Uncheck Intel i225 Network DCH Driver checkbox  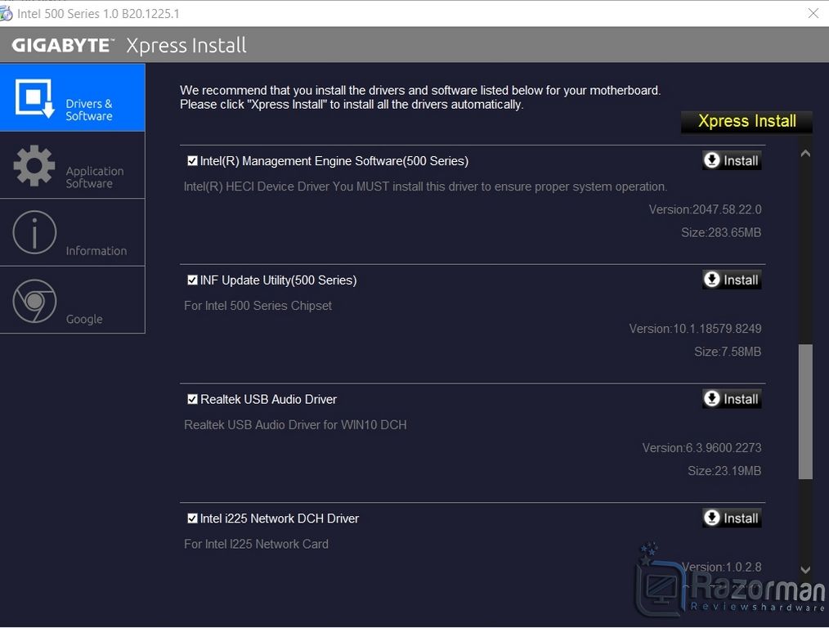(192, 518)
